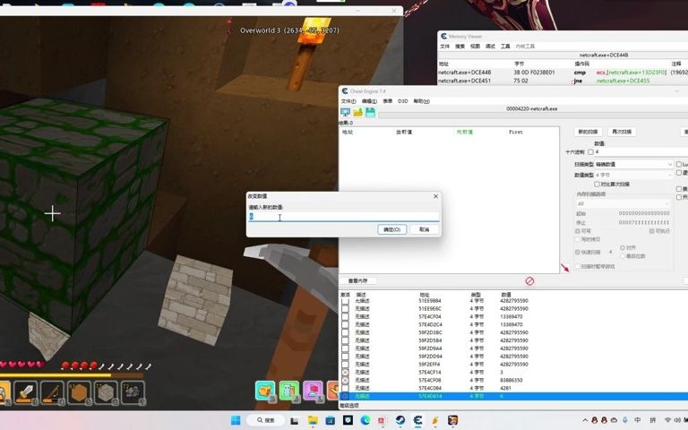Toggle the 十六进制 hex checkbox
The image size is (688, 430).
[590, 151]
